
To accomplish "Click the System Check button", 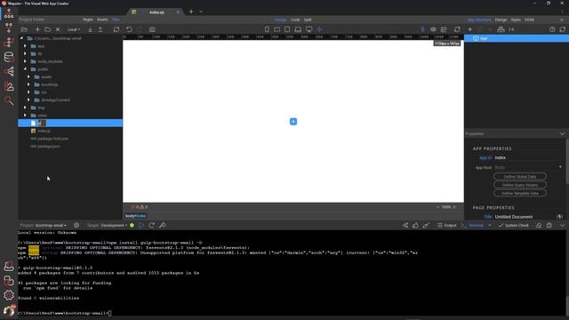I will click(x=514, y=225).
